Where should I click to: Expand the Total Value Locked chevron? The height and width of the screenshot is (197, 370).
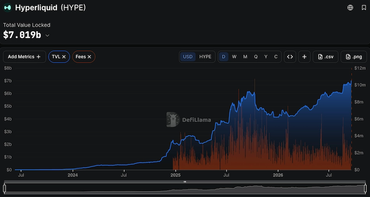pyautogui.click(x=48, y=35)
